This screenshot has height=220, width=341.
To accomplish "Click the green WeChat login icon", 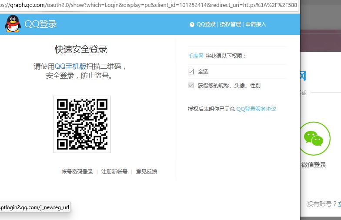I will 314,139.
